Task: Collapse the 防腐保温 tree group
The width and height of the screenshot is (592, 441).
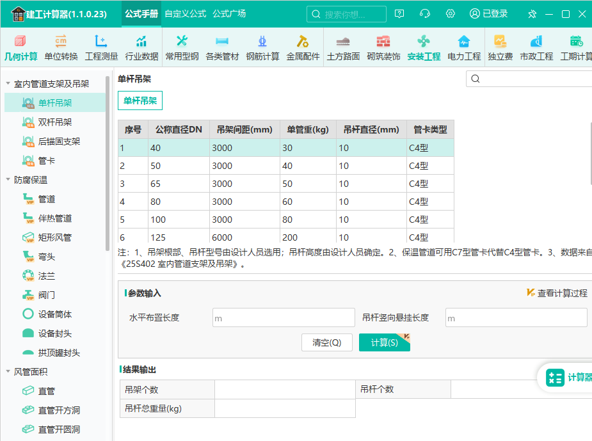Action: [x=8, y=179]
